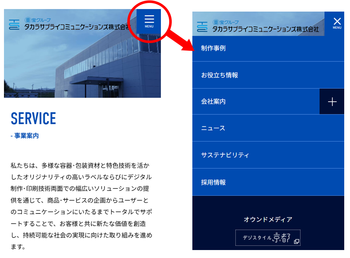Click Takara logo mark on the SERVICE page header
Screen dimensions: 350x258
(14, 24)
